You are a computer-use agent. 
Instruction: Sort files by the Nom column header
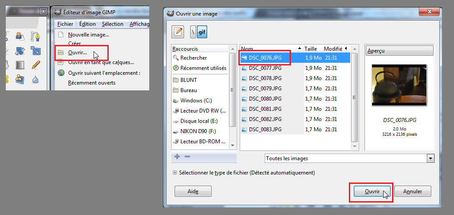pyautogui.click(x=272, y=49)
